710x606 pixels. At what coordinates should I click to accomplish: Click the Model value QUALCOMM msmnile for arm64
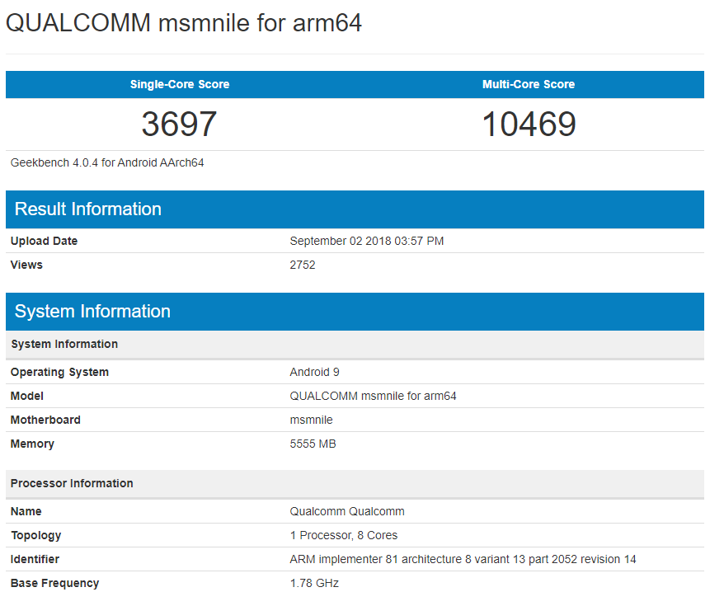[373, 396]
